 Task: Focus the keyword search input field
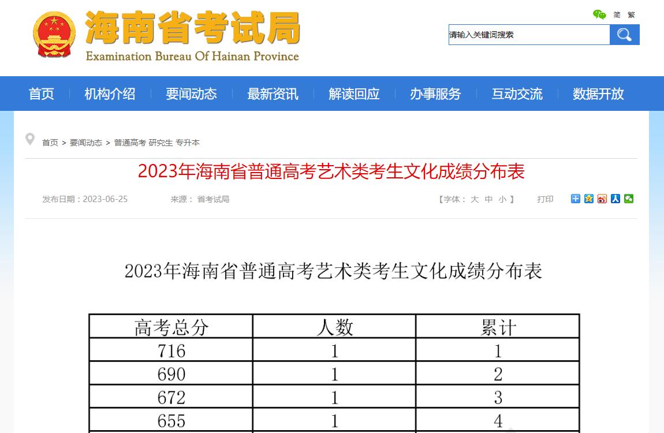(x=529, y=35)
